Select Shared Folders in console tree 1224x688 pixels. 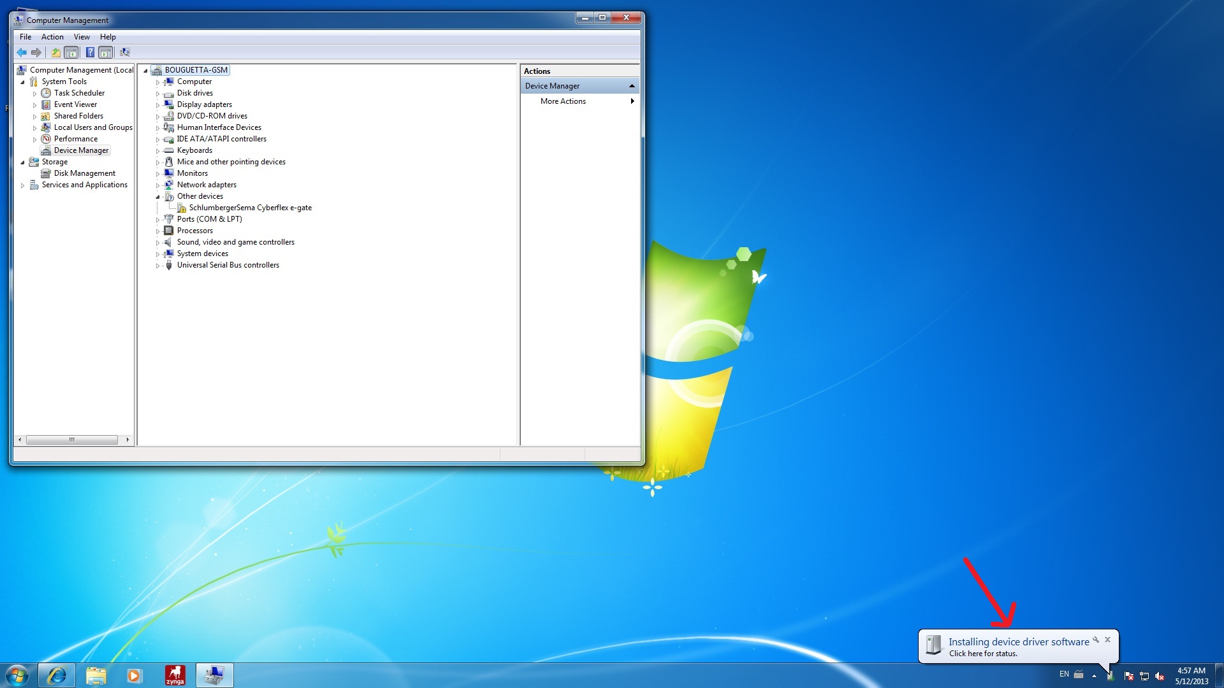pos(78,116)
